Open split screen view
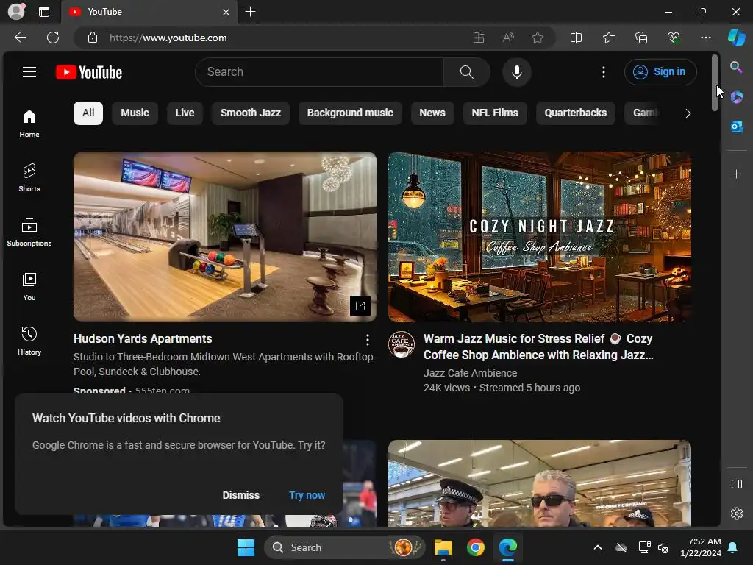The height and width of the screenshot is (565, 753). click(x=576, y=38)
